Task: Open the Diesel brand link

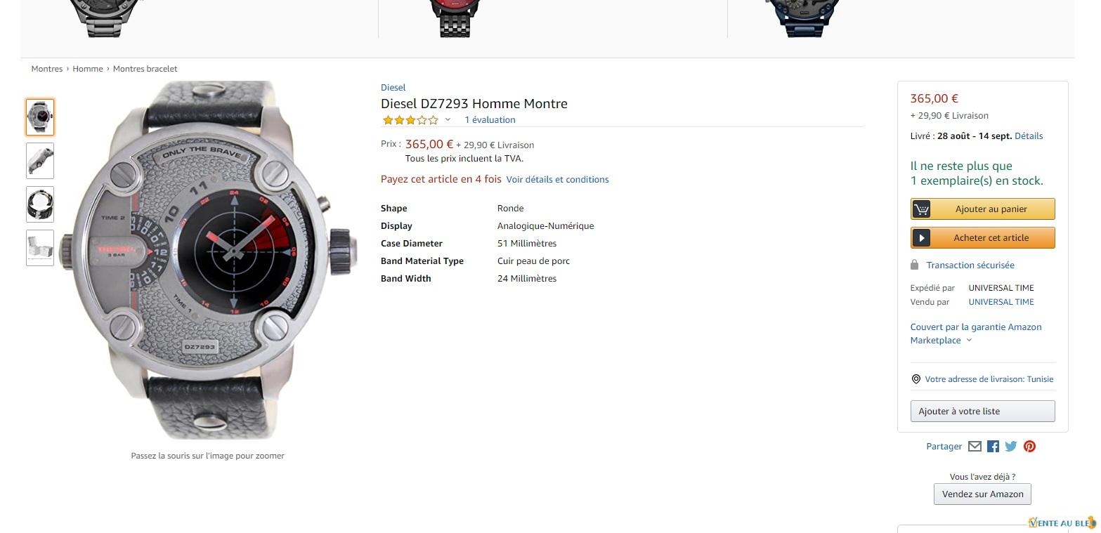Action: [x=393, y=87]
